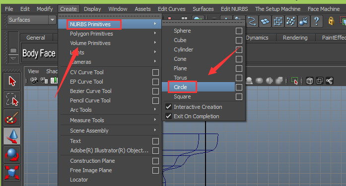Viewport: 346px width, 186px height.
Task: Click the half-lit sphere lighting icon
Action: point(269,81)
